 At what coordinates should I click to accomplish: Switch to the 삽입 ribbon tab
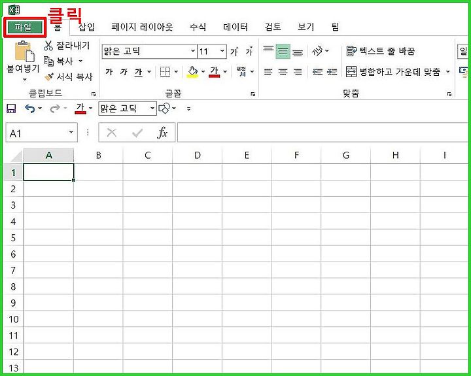86,27
